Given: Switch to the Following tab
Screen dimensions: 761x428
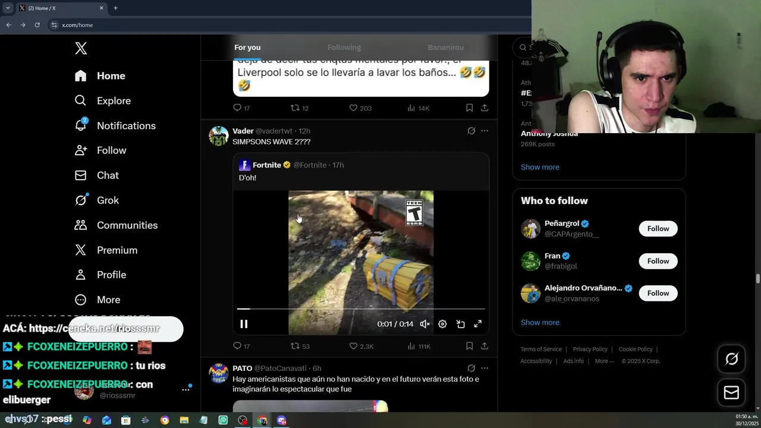Looking at the screenshot, I should [344, 48].
